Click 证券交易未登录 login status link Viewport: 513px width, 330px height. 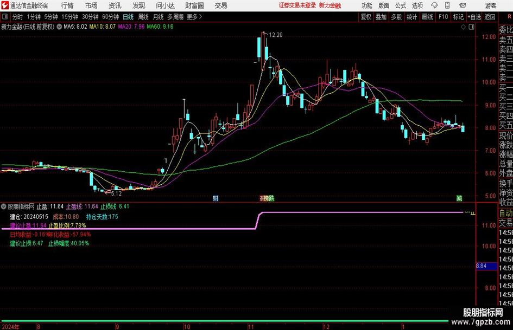[x=297, y=5]
